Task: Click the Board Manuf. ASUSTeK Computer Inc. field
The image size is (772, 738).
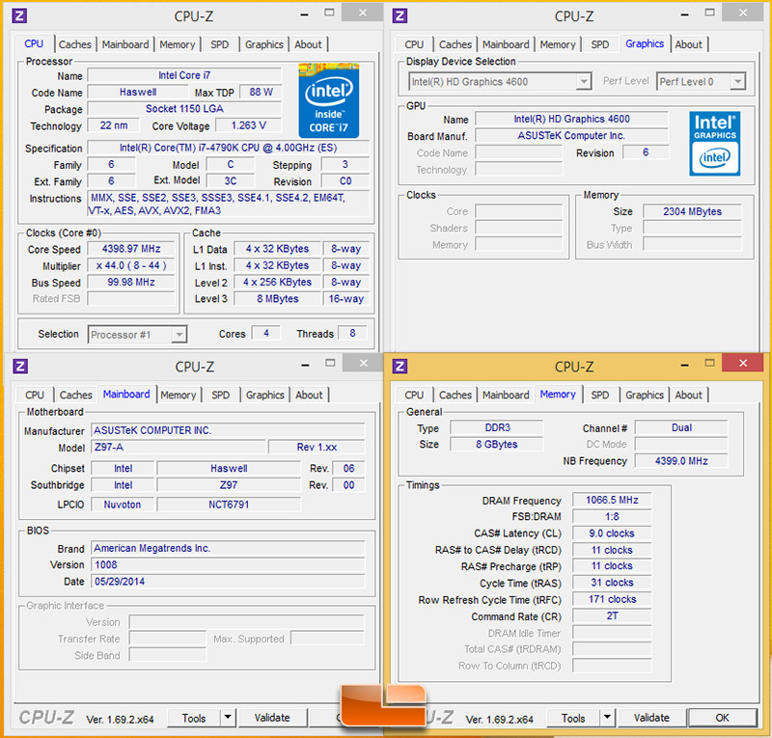Action: pos(571,135)
